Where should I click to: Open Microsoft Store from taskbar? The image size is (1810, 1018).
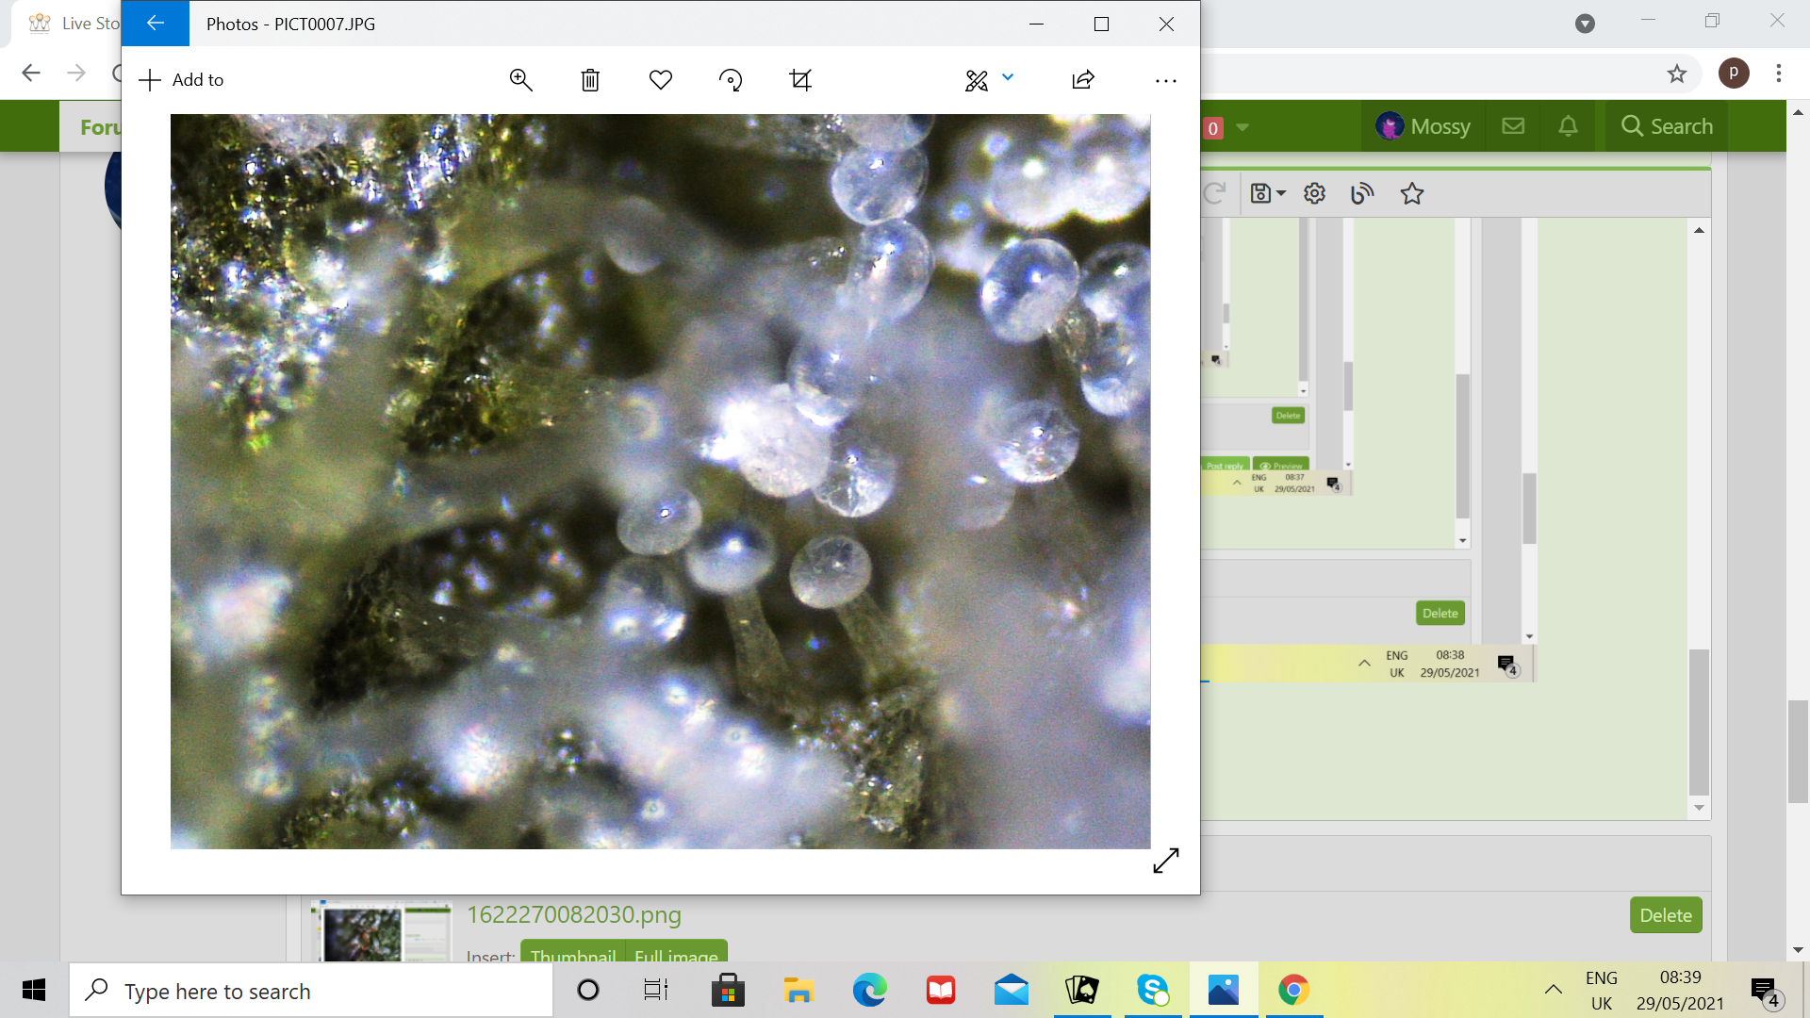click(x=728, y=991)
